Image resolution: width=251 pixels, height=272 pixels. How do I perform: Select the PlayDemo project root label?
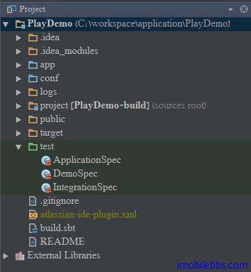point(50,23)
